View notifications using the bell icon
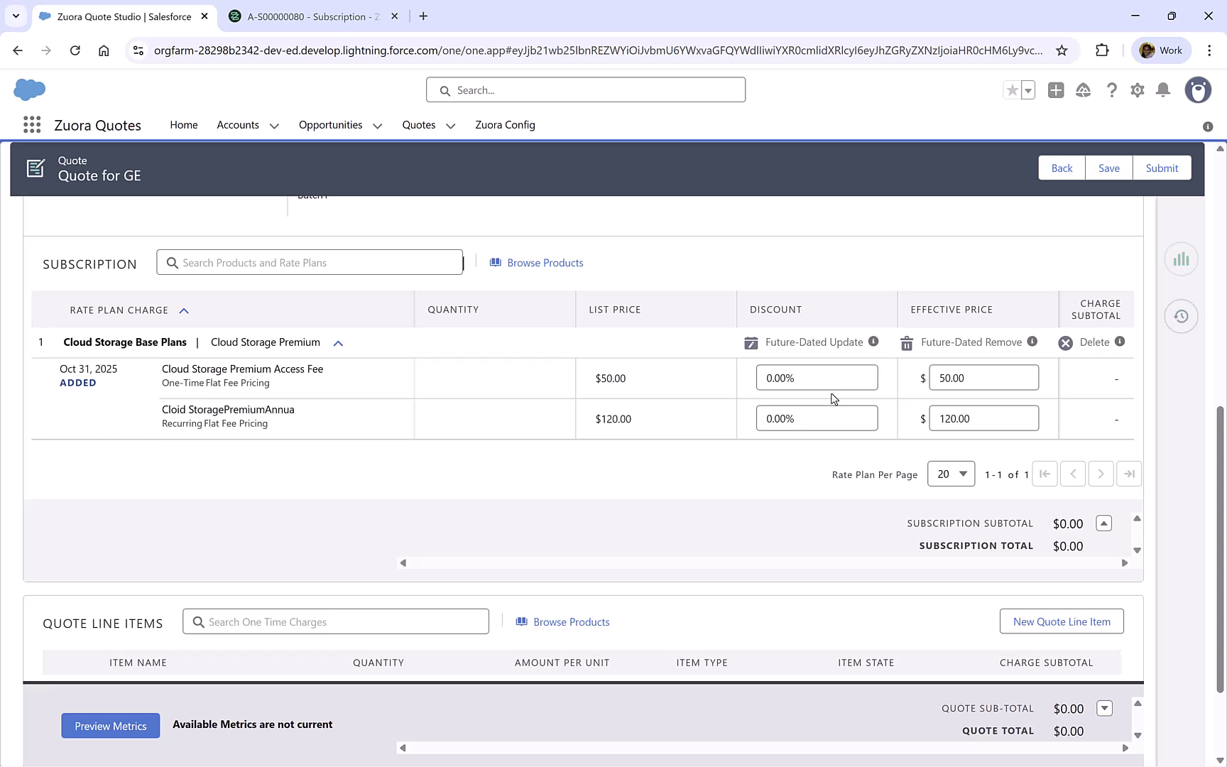Image resolution: width=1227 pixels, height=767 pixels. (x=1162, y=90)
